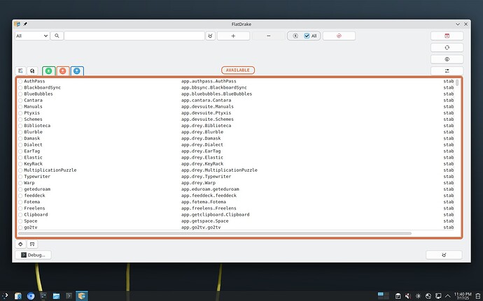
Task: Click the bottom-right broom clear button
Action: 444,255
